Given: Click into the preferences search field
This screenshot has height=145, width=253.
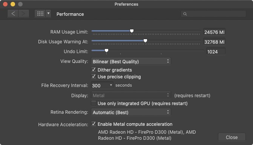Looking at the screenshot, I should coord(213,14).
